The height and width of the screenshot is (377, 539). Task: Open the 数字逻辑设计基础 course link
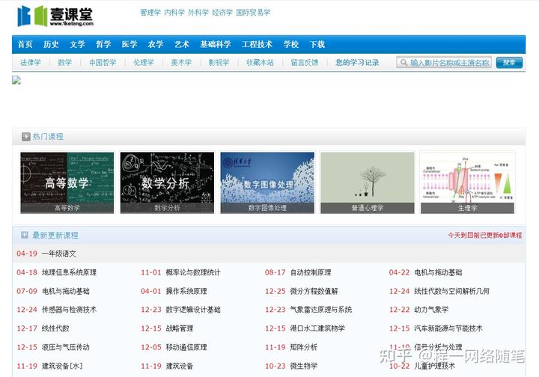pos(193,310)
